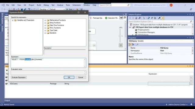The image size is (195, 109).
Task: Click the circular collapse chevron on designer
Action: point(94,45)
